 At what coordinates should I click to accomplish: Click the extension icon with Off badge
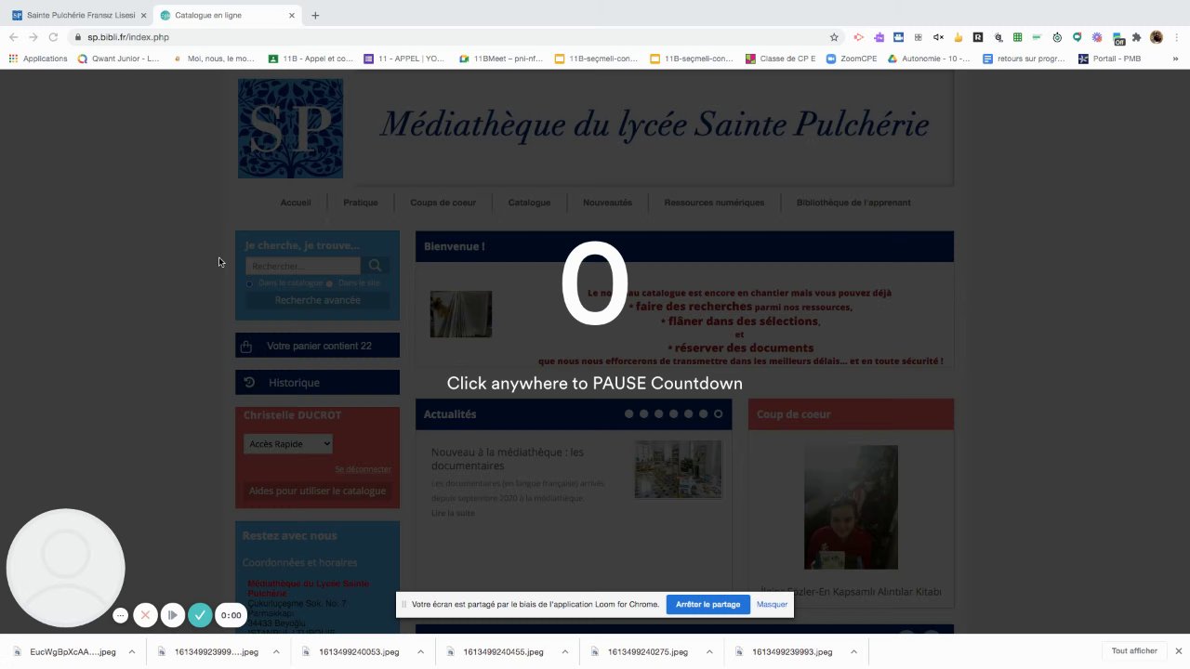(1118, 38)
